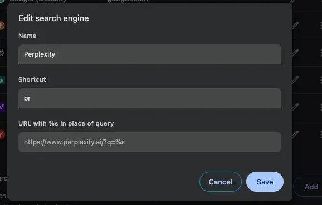This screenshot has width=322, height=205.
Task: Click the grey Perplexity favicon on the left edge
Action: (x=2, y=53)
